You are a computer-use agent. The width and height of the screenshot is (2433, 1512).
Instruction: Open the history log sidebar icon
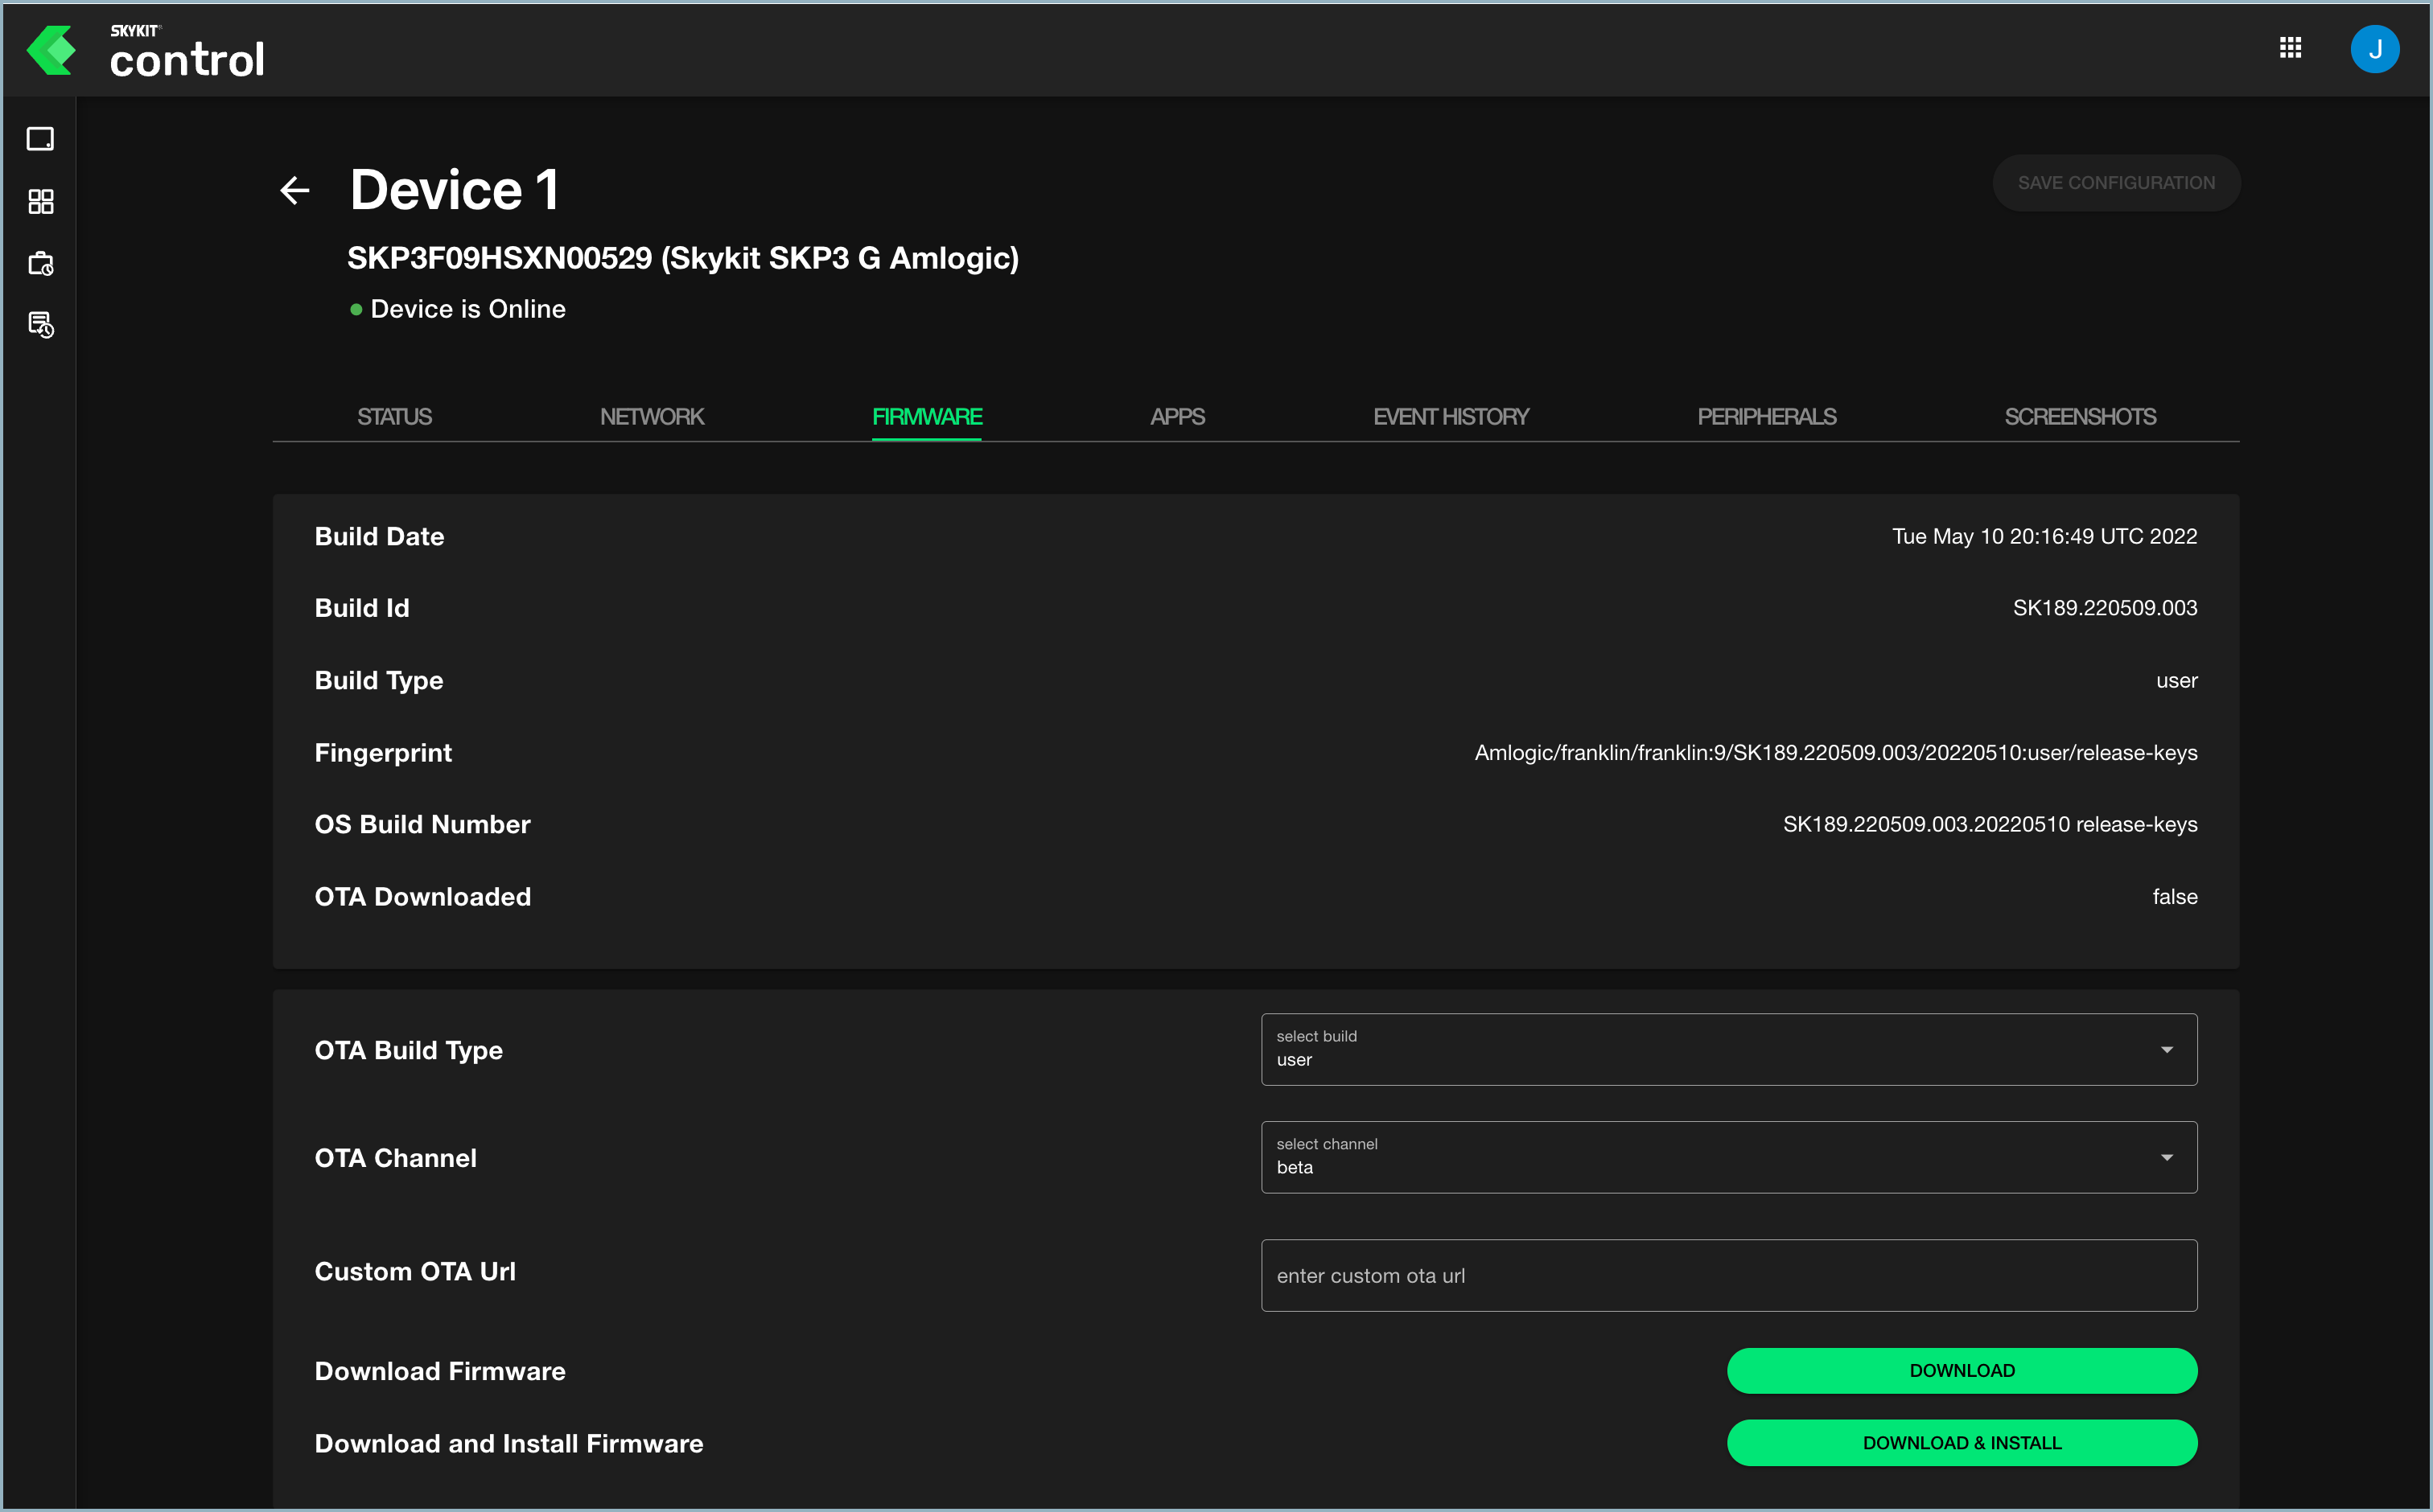[40, 324]
